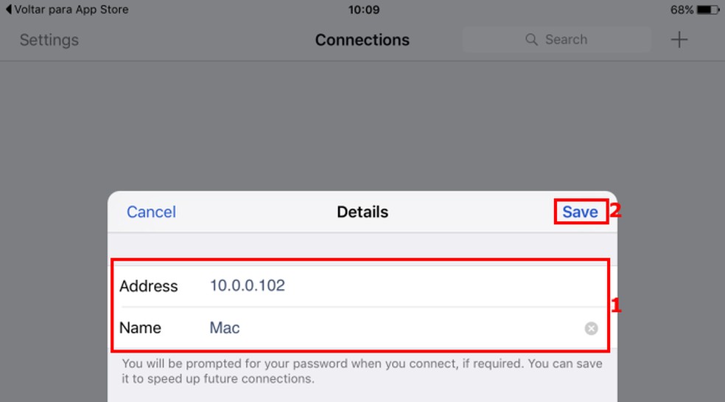Click the magnifying glass search icon
The width and height of the screenshot is (725, 402).
[531, 40]
